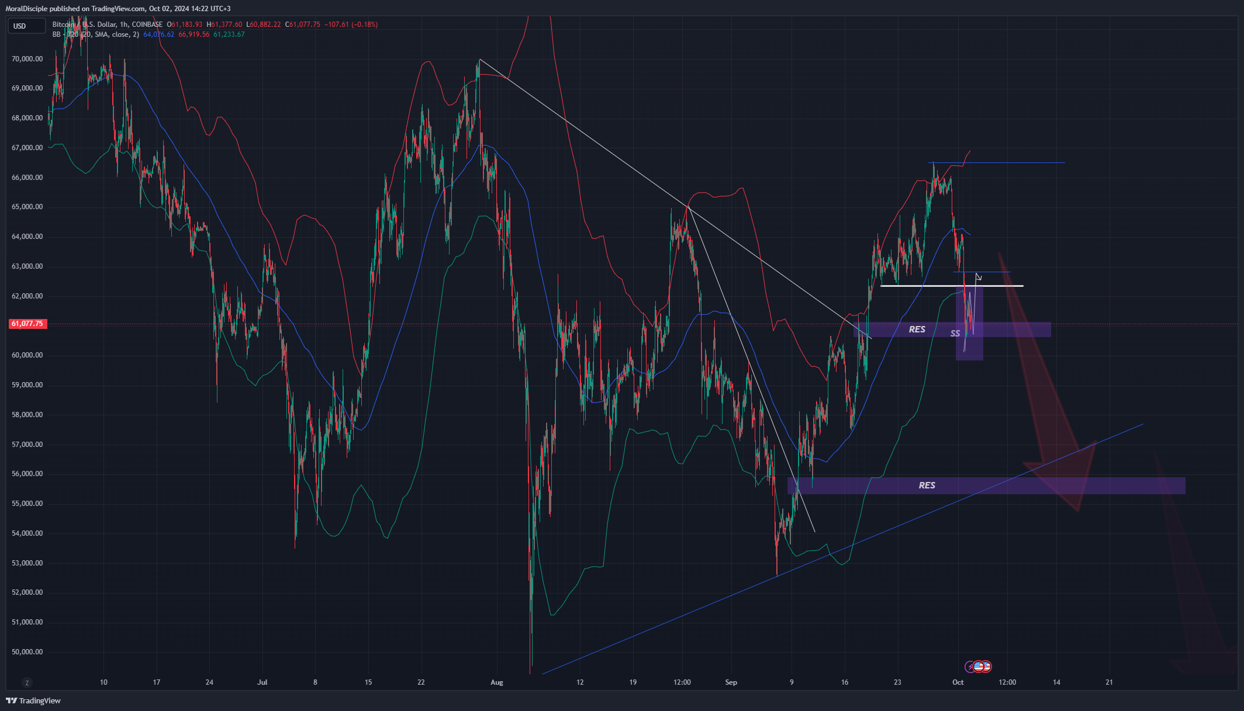Click the BB indicator legend name

pos(96,34)
